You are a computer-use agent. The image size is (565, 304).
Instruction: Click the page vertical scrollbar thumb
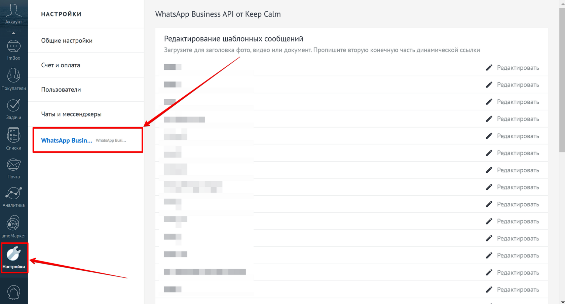click(x=562, y=80)
